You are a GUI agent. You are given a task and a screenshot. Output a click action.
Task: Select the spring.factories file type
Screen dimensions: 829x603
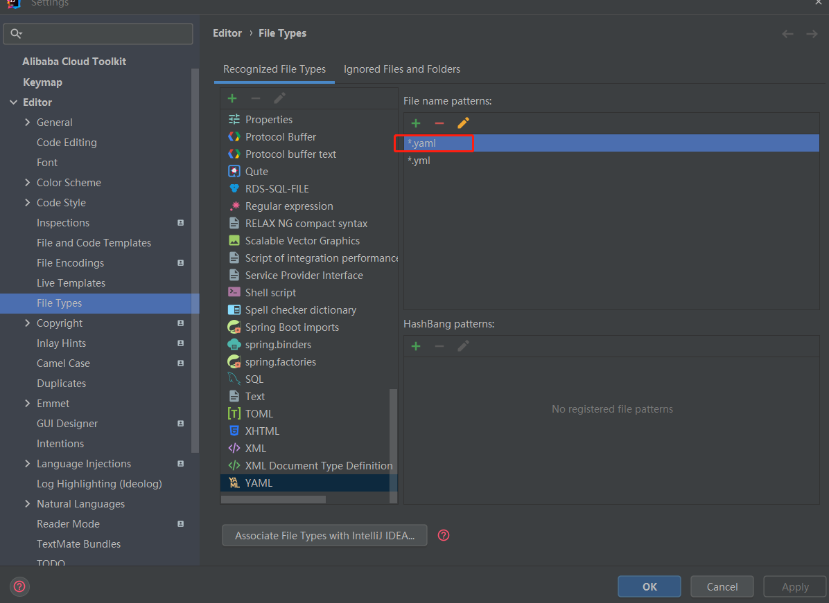click(x=308, y=361)
